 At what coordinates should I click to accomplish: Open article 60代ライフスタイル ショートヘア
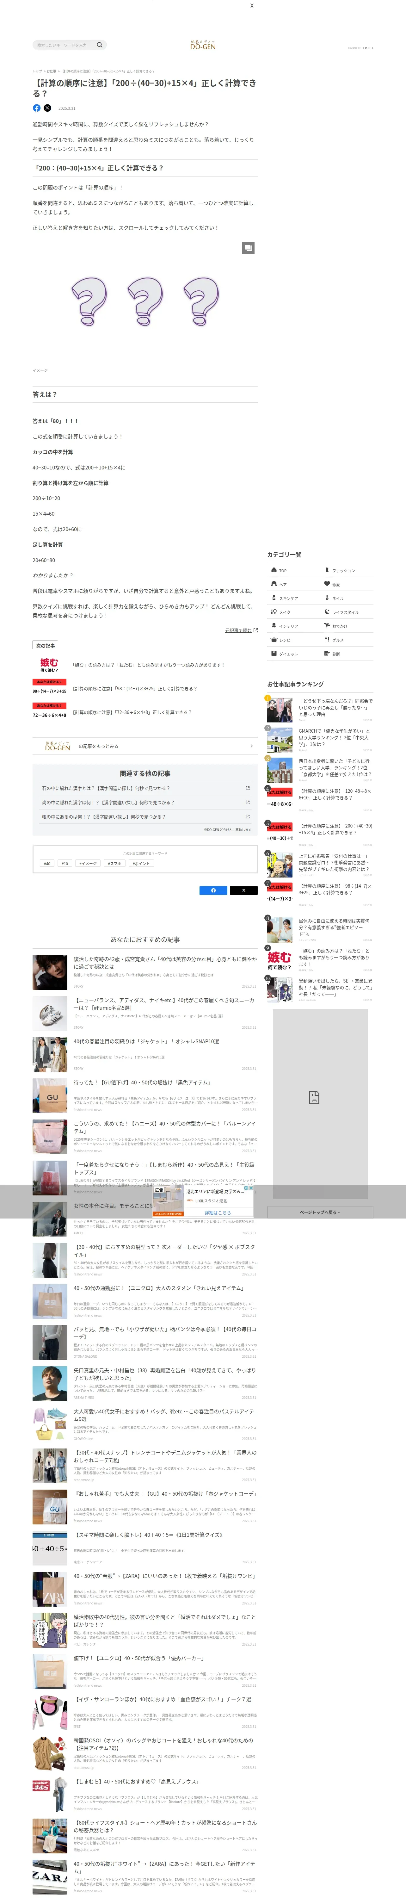coord(145,1836)
